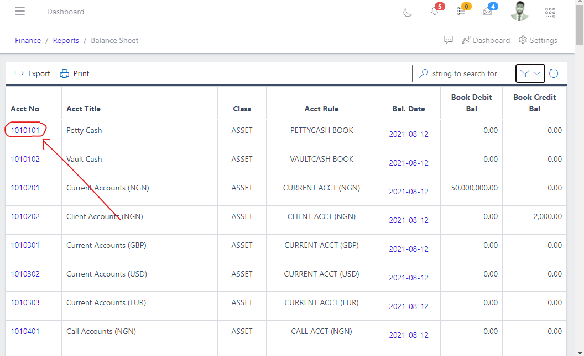584x356 pixels.
Task: Sort by Acct Rule column header
Action: point(321,109)
